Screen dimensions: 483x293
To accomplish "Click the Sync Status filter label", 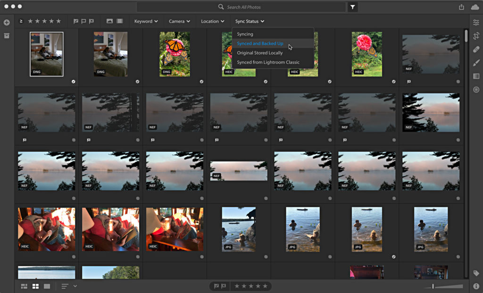I will pyautogui.click(x=250, y=21).
